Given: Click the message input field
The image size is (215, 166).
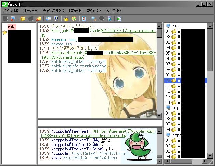Looking at the screenshot, I should (x=100, y=123).
